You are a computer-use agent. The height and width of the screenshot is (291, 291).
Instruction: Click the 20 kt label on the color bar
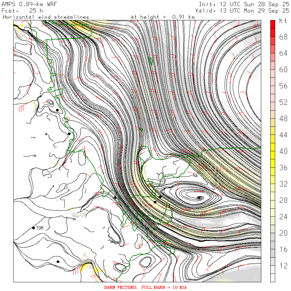click(283, 233)
